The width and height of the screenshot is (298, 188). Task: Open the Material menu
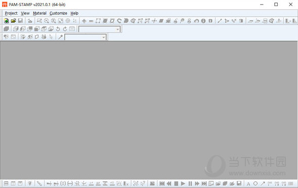(x=39, y=13)
